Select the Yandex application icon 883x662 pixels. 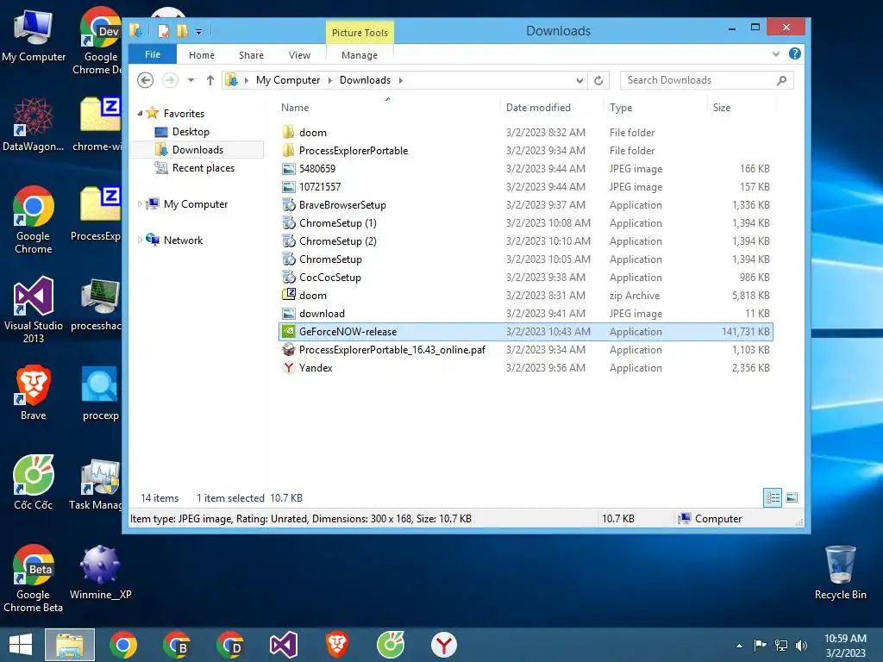tap(288, 367)
